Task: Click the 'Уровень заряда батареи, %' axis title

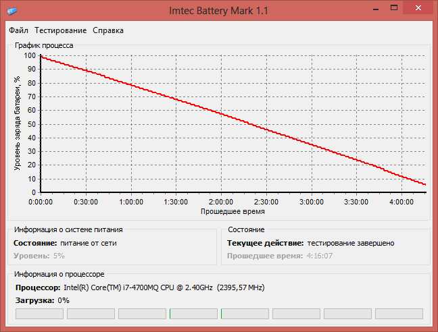Action: (x=18, y=123)
